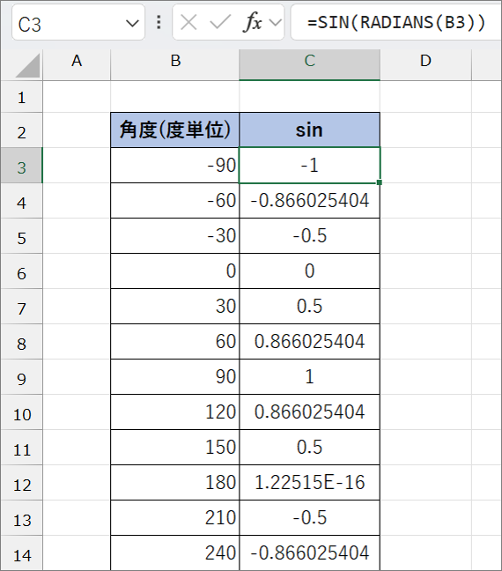The height and width of the screenshot is (571, 502).
Task: Select the row 13 header
Action: [x=21, y=518]
